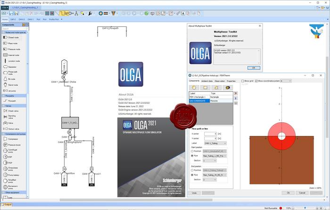Click the X center input field
Screen dimensions: 330x210
pos(210,134)
